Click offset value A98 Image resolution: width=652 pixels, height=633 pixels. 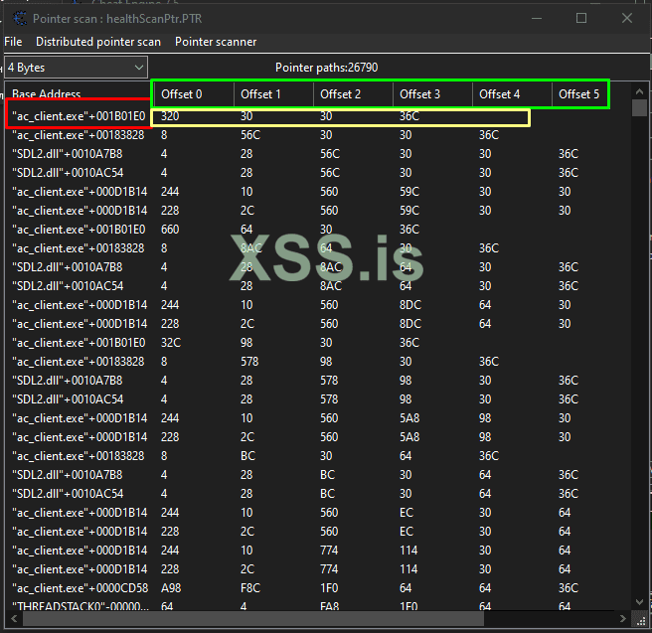point(171,588)
